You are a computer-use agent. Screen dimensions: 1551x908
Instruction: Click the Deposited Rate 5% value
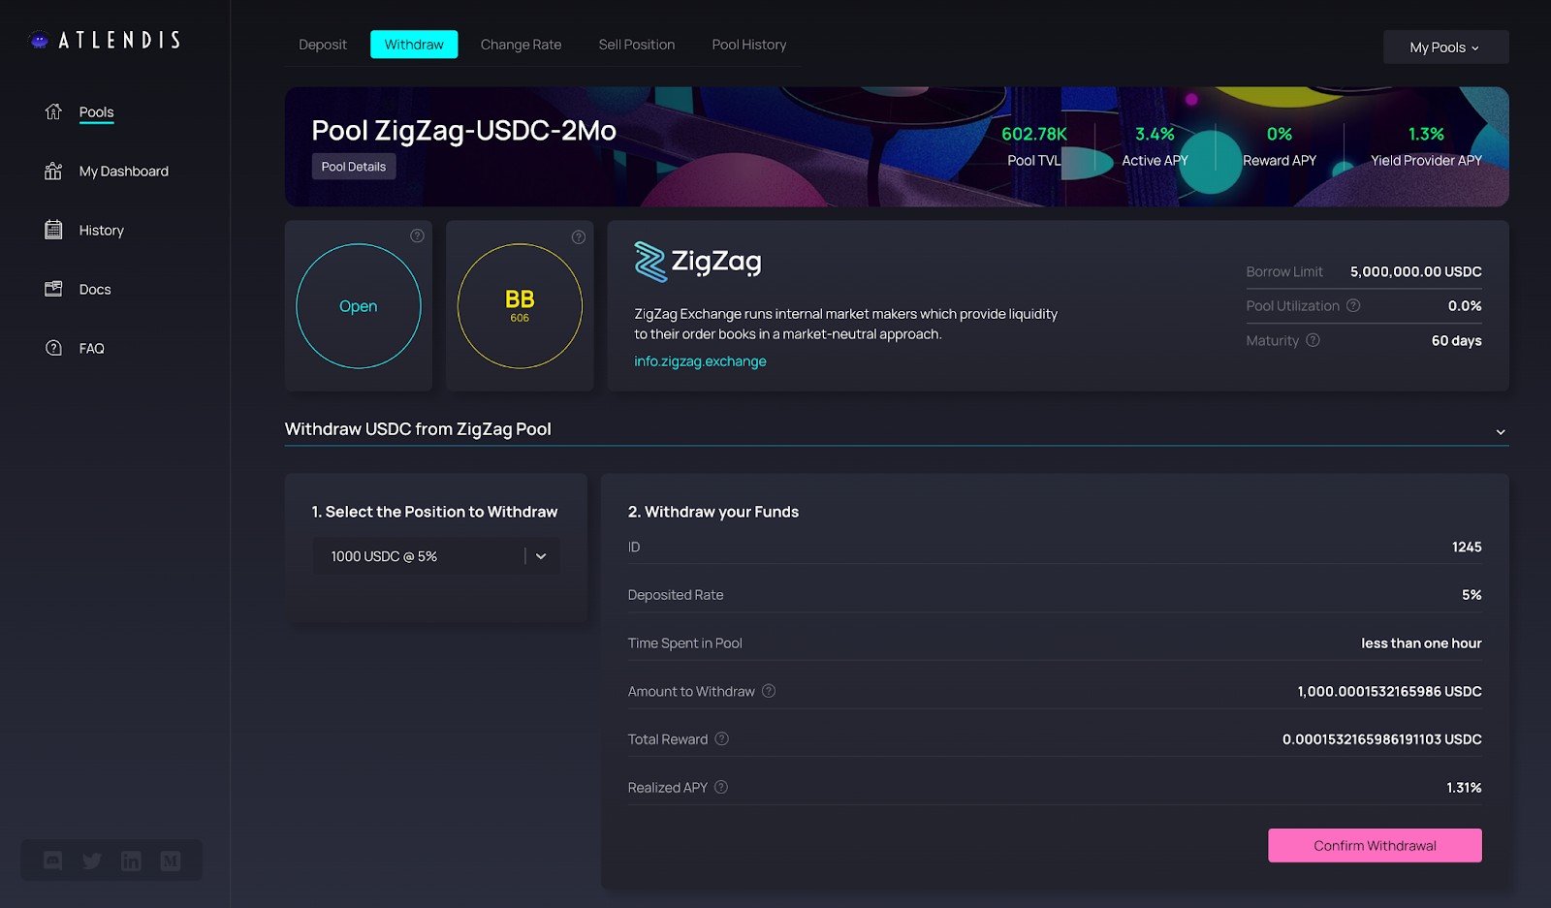(x=1472, y=595)
